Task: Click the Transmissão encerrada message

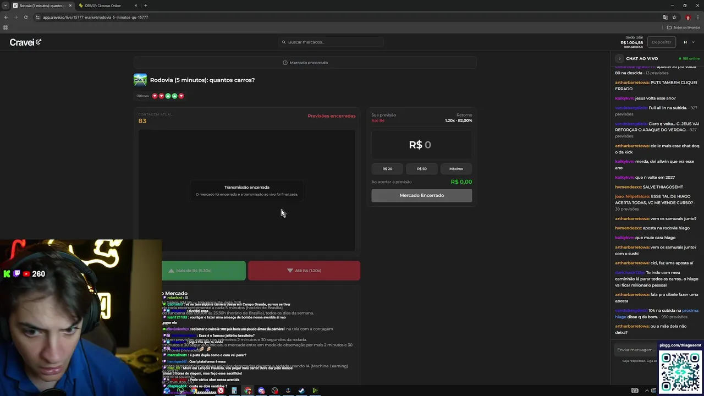Action: tap(247, 190)
